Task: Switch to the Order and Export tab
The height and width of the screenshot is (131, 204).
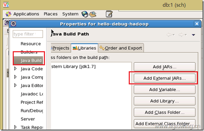Action: [121, 48]
